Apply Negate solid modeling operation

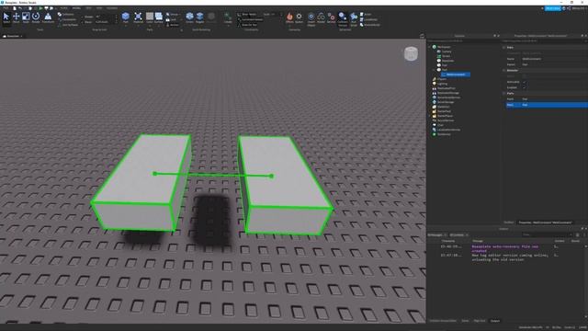200,17
